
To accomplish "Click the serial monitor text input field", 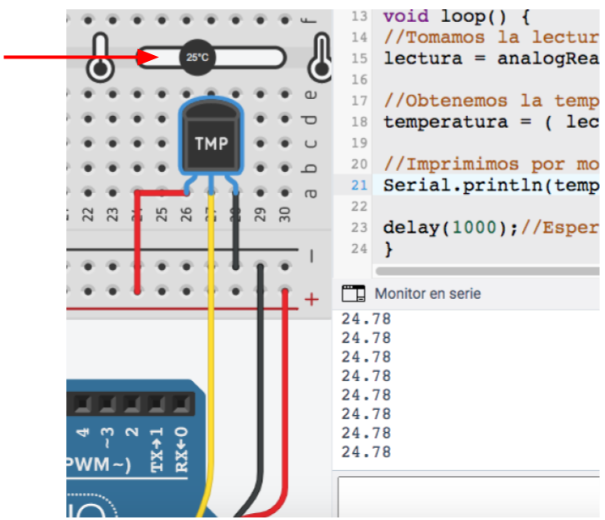I will (x=470, y=497).
